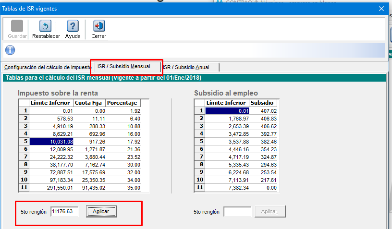
Task: Open Configuración del cálculo de impuestos tab
Action: pyautogui.click(x=47, y=67)
